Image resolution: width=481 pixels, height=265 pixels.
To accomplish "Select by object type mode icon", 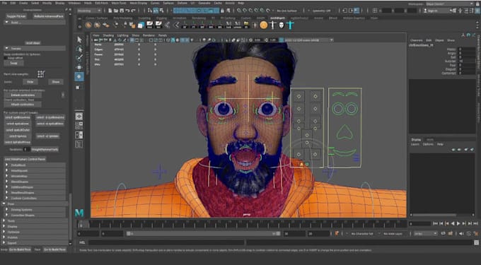I will coord(156,11).
